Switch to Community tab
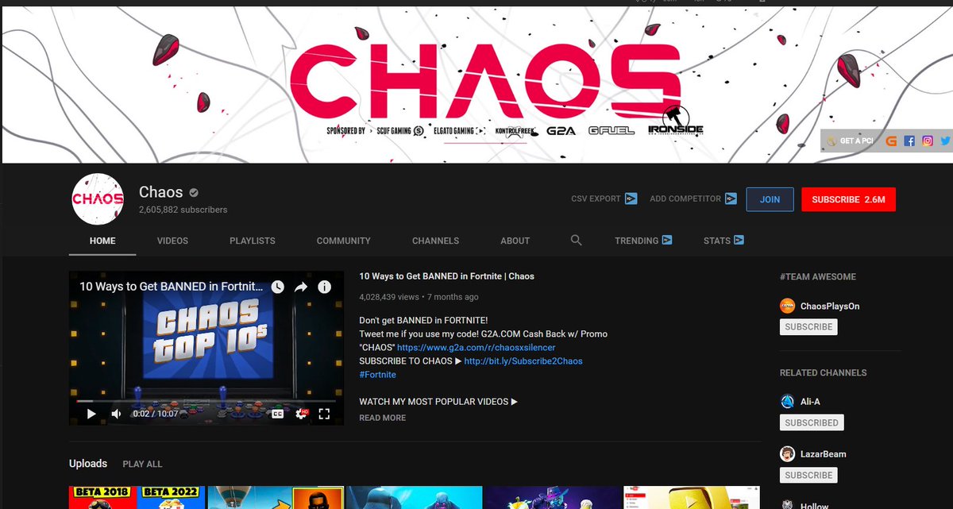The image size is (953, 509). 343,241
